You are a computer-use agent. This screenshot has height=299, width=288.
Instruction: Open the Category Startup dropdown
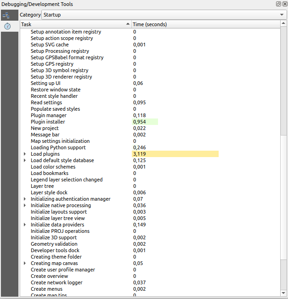[164, 15]
